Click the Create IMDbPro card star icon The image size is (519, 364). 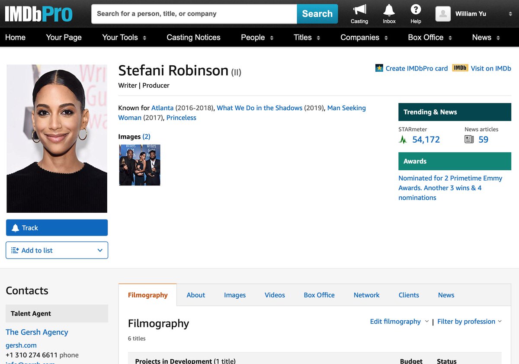point(379,68)
